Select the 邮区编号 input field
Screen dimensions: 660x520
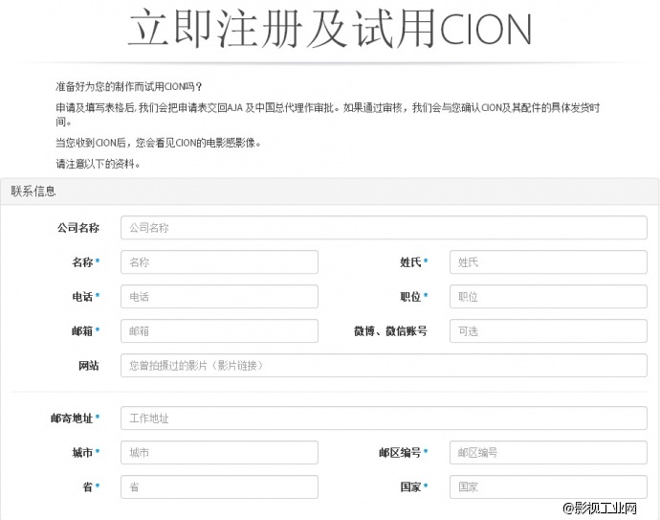coord(548,453)
